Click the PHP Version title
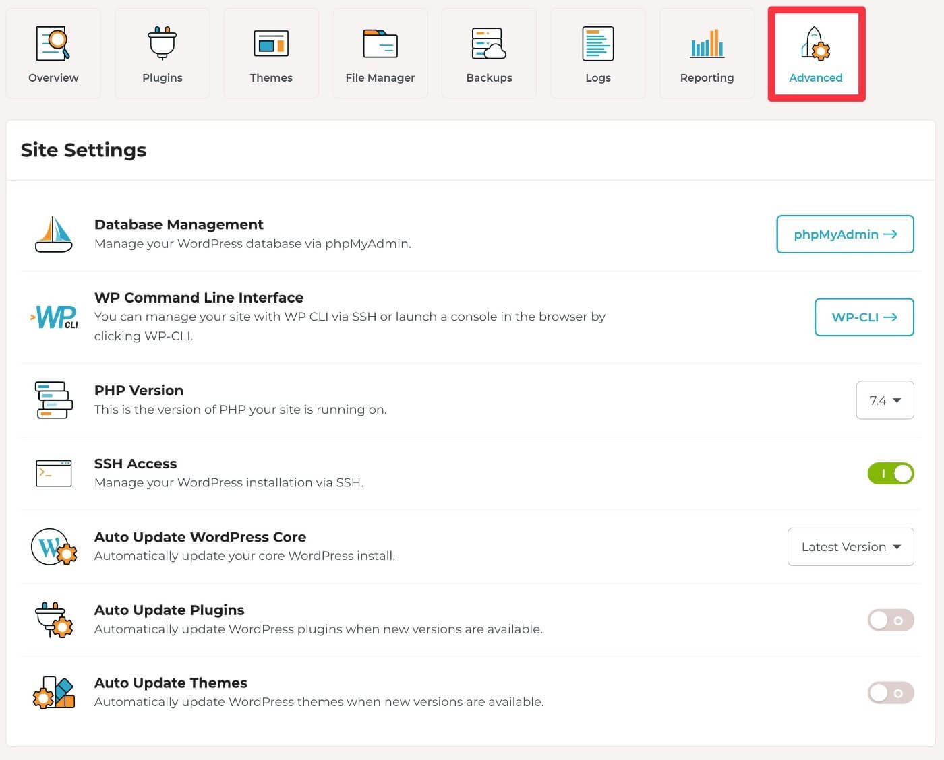Image resolution: width=944 pixels, height=760 pixels. [x=139, y=390]
